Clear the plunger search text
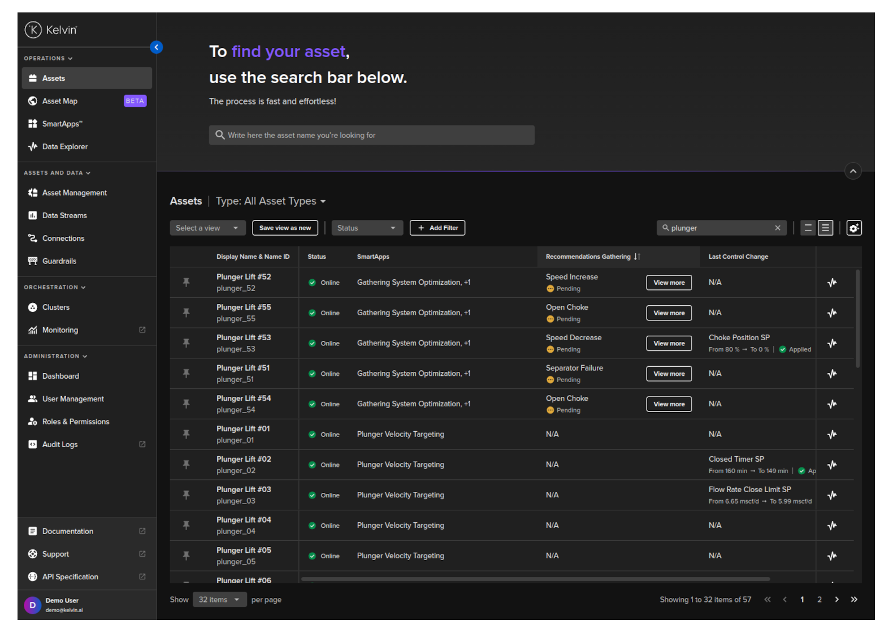This screenshot has height=633, width=893. pos(778,228)
